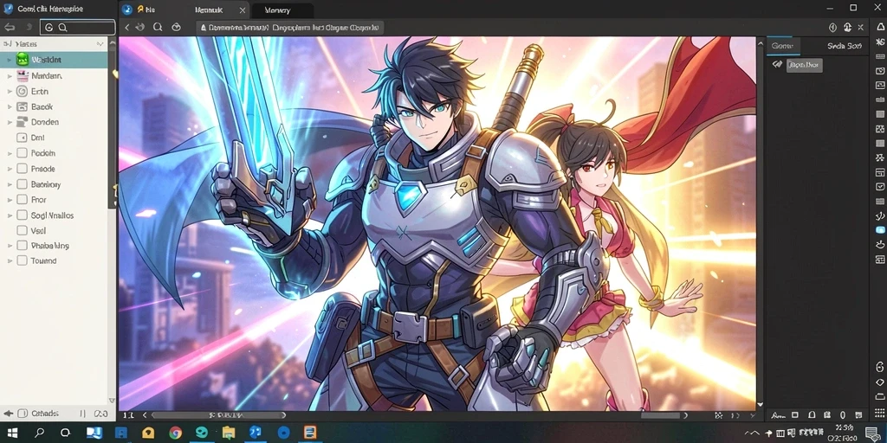
Task: Click the check-mark box icon in the right strip
Action: click(880, 187)
